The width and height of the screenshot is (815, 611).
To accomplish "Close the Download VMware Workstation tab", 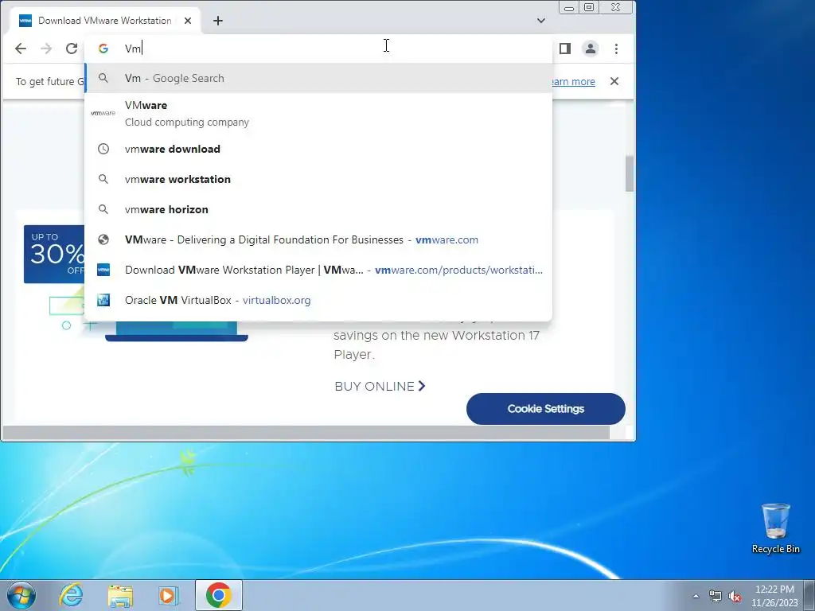I will (188, 21).
